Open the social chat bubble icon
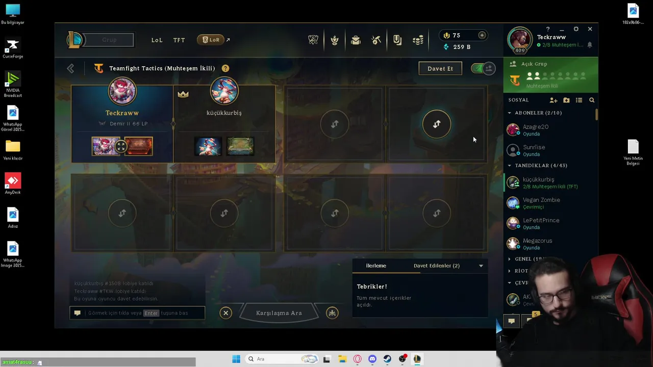 tap(511, 321)
